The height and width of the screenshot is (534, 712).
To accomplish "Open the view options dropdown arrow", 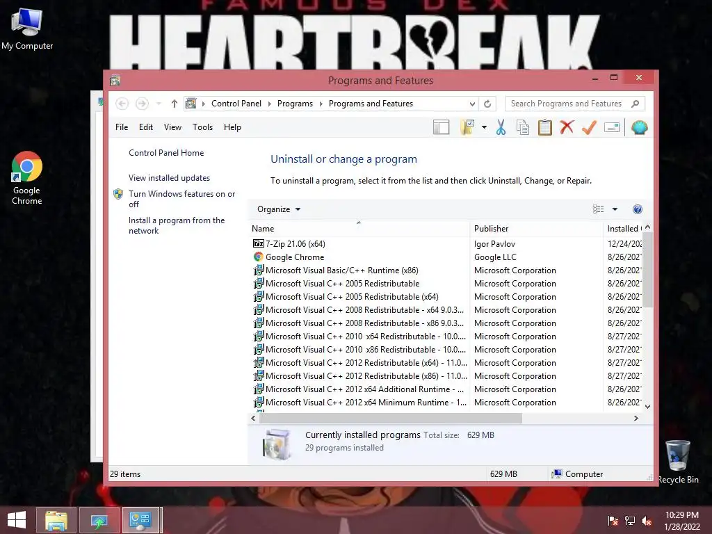I will coord(615,209).
